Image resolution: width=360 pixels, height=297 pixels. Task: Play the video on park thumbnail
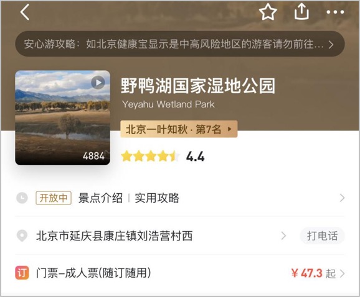click(x=98, y=83)
